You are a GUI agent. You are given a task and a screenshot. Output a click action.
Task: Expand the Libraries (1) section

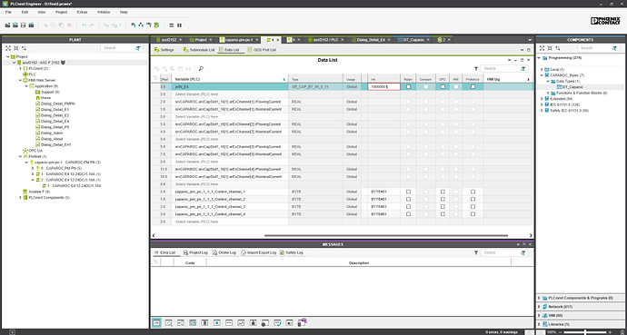tap(539, 324)
